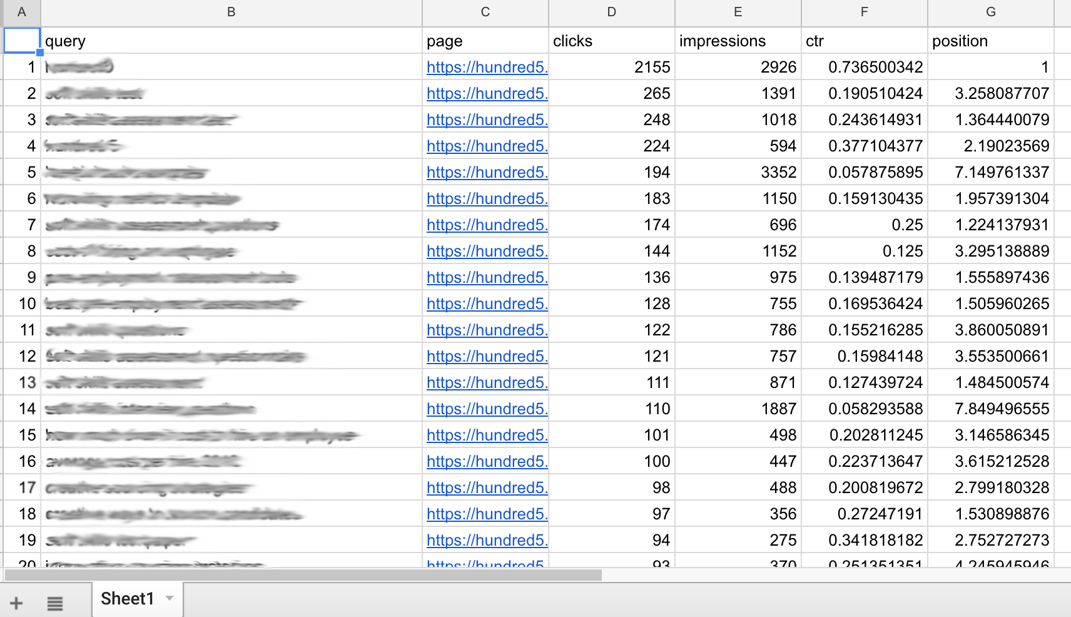Click the ctr cell '0.223713647'
The height and width of the screenshot is (617, 1071).
click(x=865, y=461)
